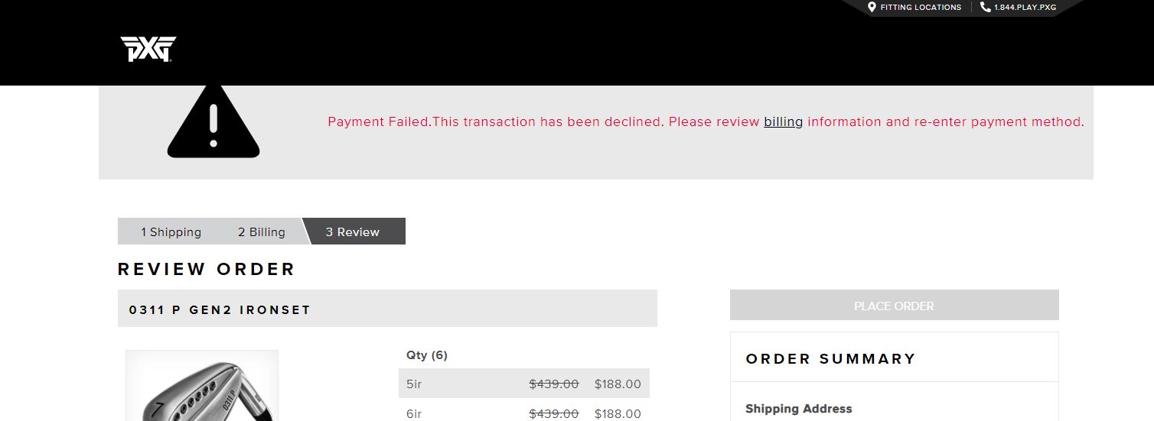Click the PXG logo in header
This screenshot has height=421, width=1154.
pos(148,49)
